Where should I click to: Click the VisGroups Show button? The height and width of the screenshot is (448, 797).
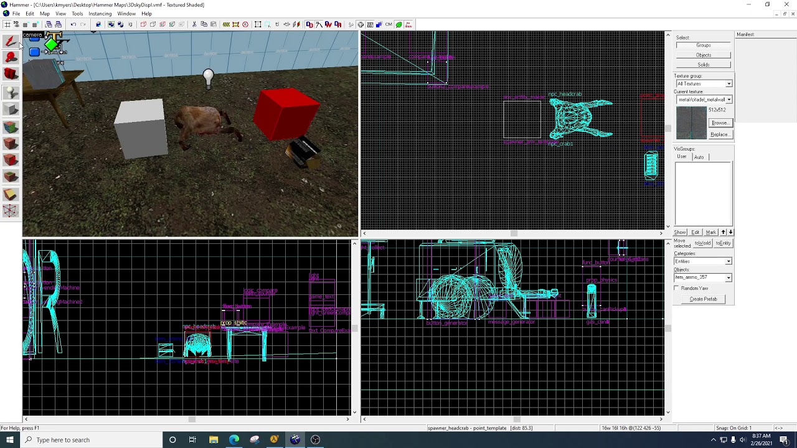(680, 232)
